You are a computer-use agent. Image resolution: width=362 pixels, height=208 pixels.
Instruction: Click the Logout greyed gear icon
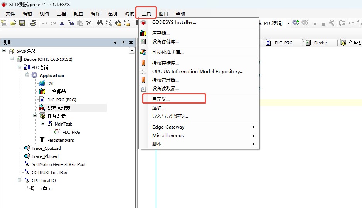[x=305, y=23]
